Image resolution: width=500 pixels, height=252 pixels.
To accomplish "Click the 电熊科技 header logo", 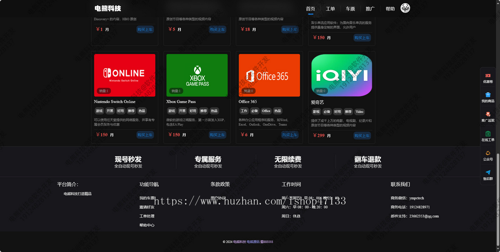I will pyautogui.click(x=107, y=8).
